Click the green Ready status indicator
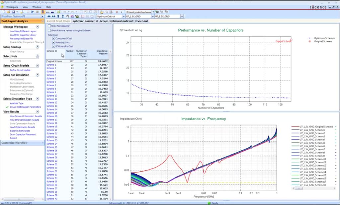 pyautogui.click(x=209, y=203)
